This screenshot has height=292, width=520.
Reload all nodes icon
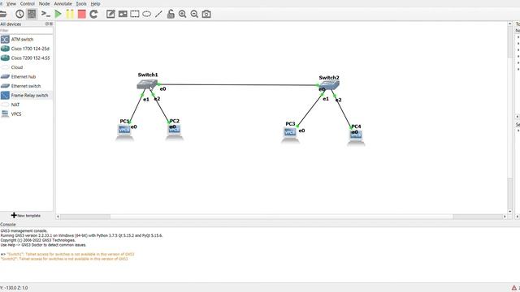click(93, 14)
